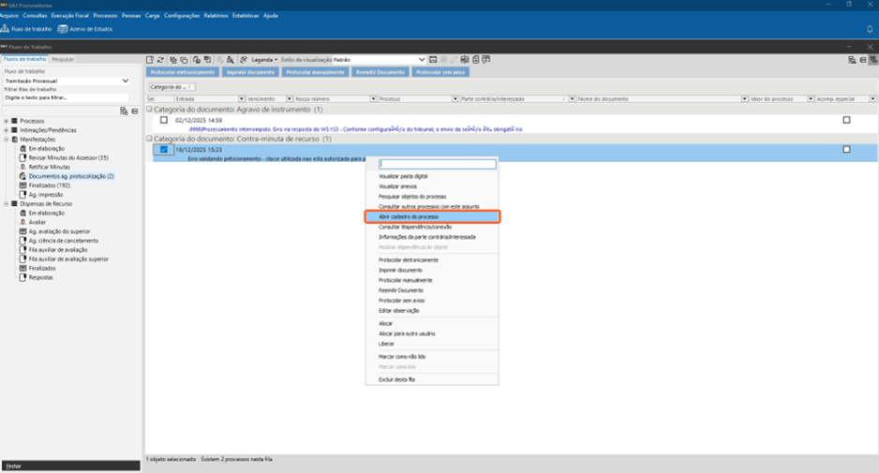Click the Reemitir Documento button

pyautogui.click(x=380, y=72)
